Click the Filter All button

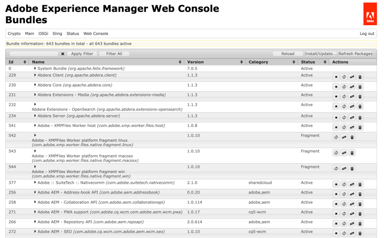[x=114, y=54]
